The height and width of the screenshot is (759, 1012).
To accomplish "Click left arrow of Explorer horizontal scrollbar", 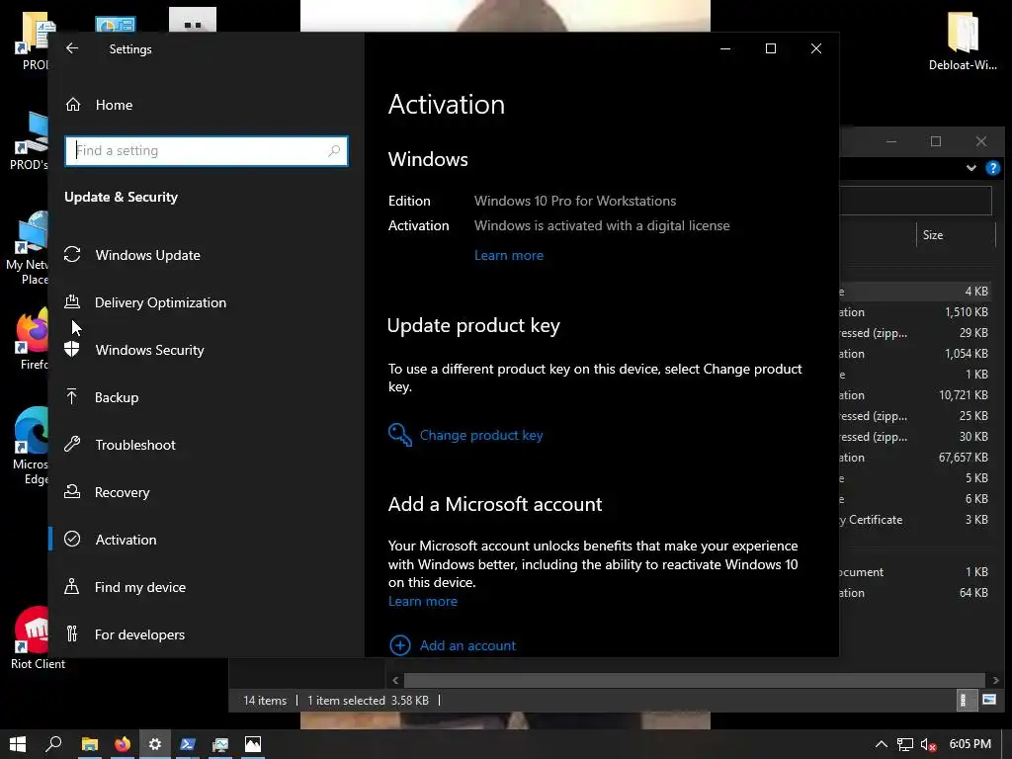I will (395, 680).
